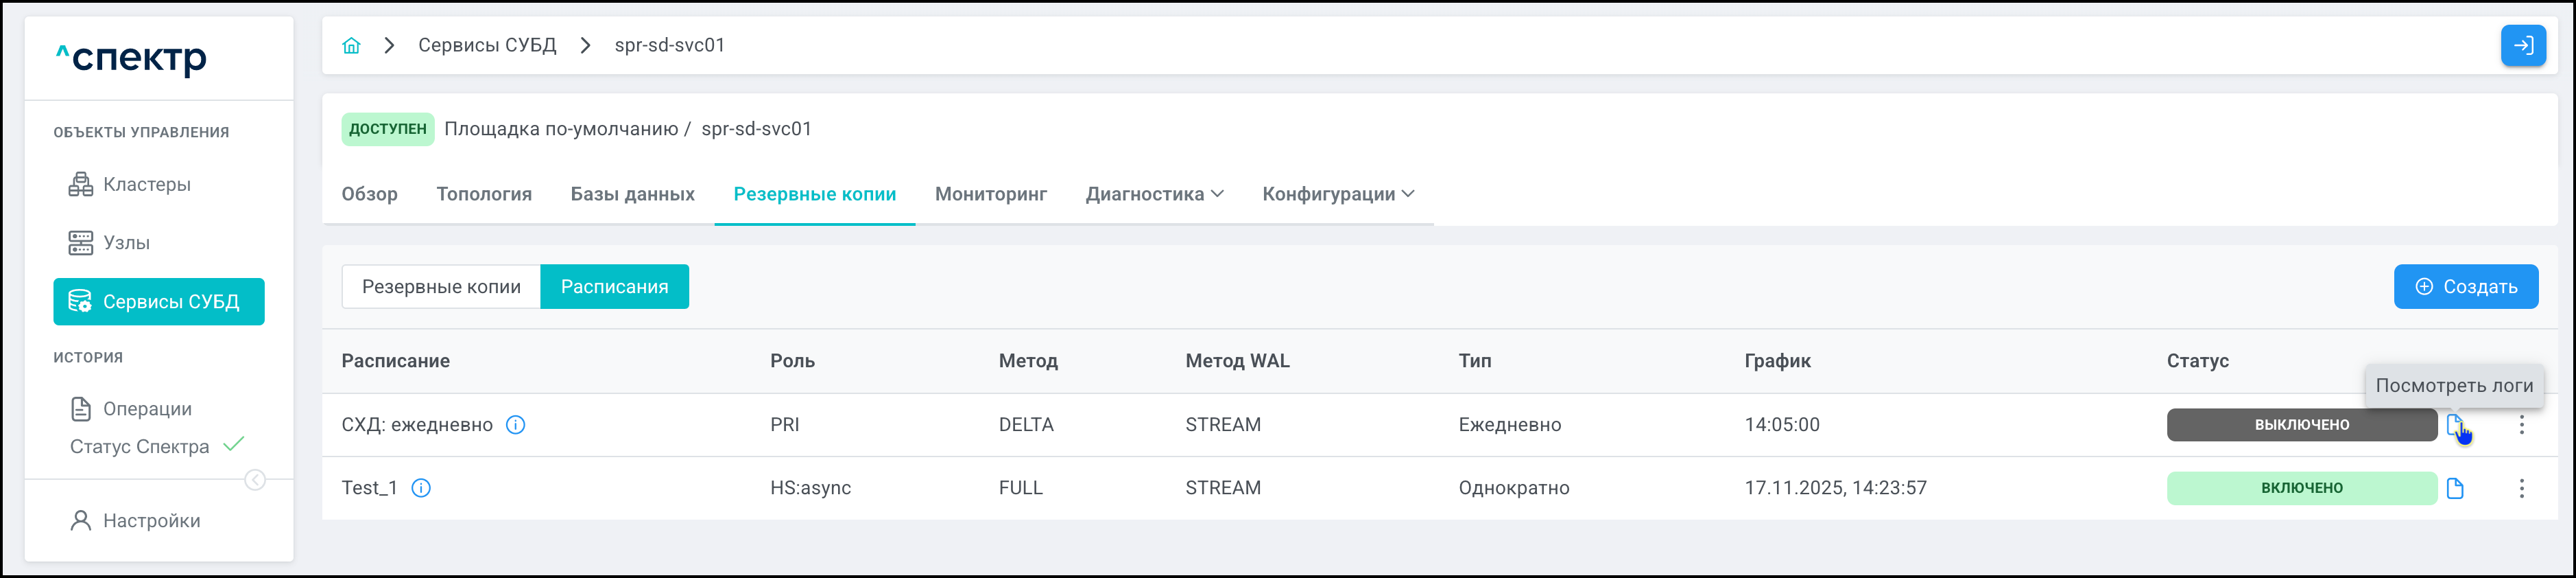
Task: View logs for СХД: ежедневно schedule
Action: (2454, 425)
